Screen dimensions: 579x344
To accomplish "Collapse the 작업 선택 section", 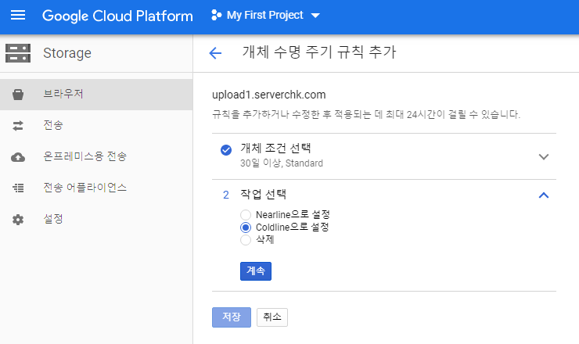I will 544,195.
